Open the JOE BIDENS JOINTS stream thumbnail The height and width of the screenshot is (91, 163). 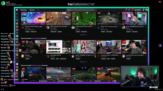tap(59, 47)
